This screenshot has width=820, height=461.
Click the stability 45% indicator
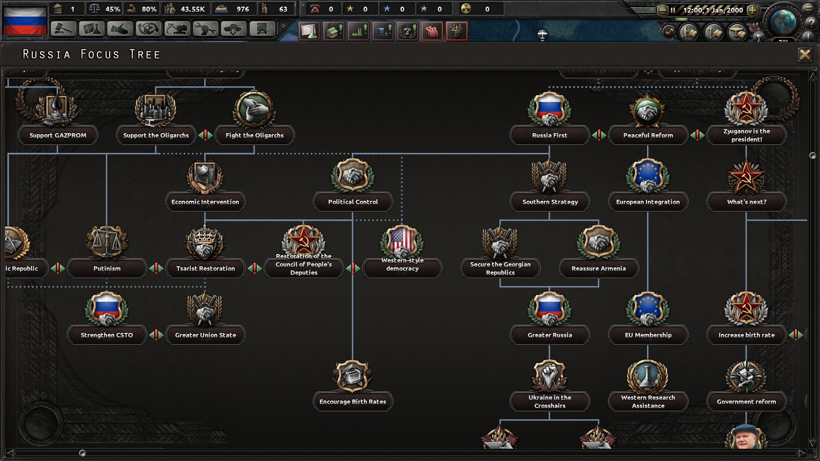pos(105,9)
